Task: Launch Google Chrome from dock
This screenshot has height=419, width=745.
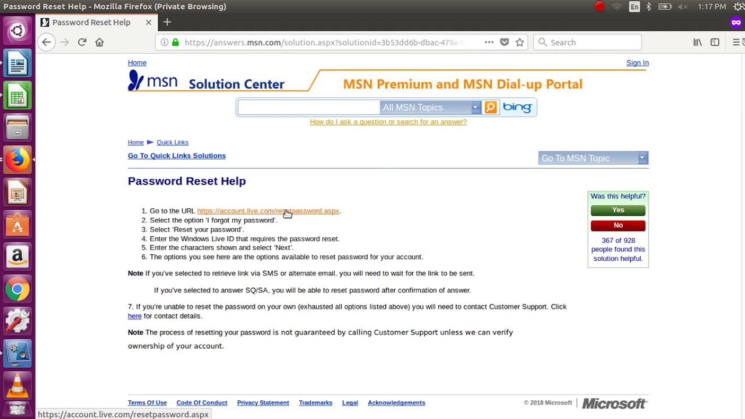Action: [x=17, y=289]
